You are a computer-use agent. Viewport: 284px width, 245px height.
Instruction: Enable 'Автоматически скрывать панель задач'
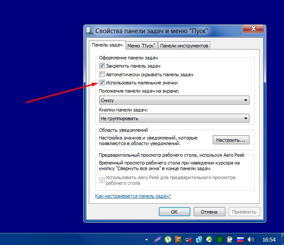tap(102, 74)
